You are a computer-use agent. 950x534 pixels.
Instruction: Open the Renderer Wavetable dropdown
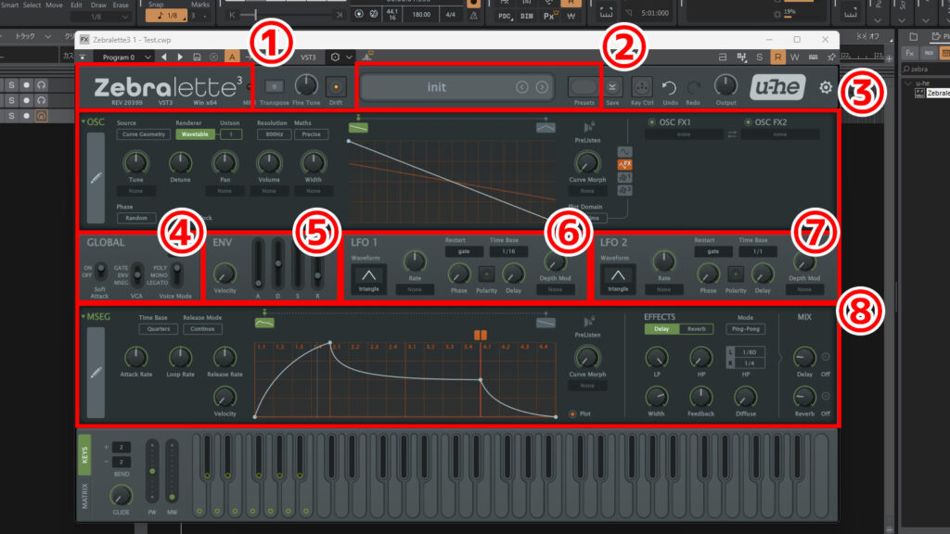click(193, 134)
